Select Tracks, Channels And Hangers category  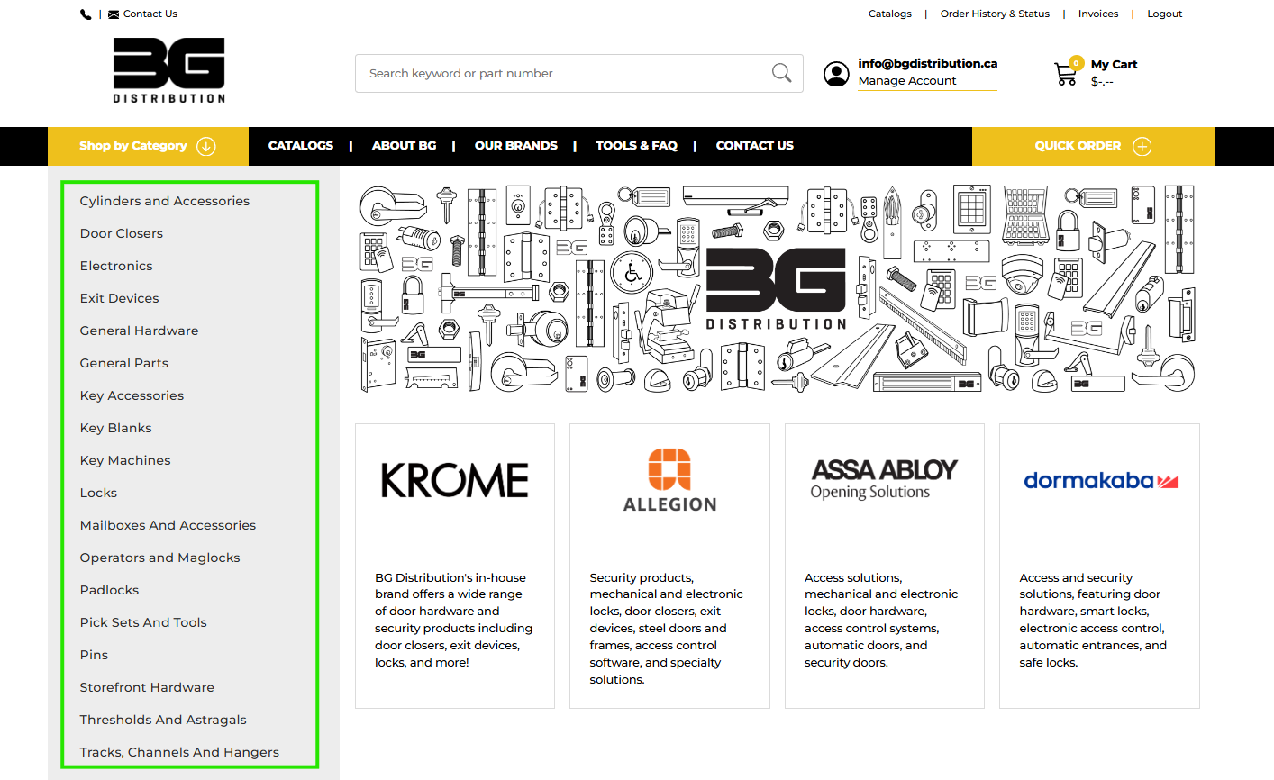click(179, 752)
